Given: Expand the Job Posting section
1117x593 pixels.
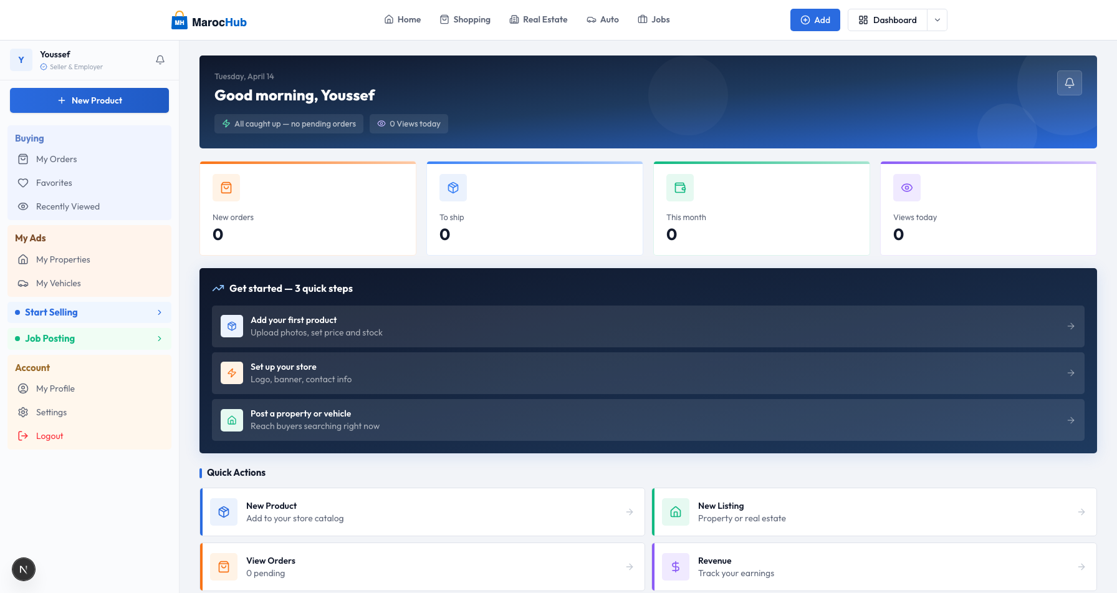Looking at the screenshot, I should (89, 339).
